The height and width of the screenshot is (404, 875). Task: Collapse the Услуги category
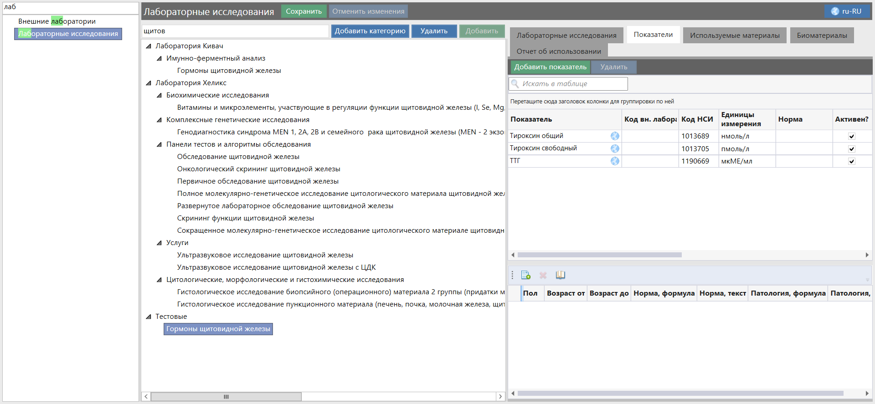point(159,243)
